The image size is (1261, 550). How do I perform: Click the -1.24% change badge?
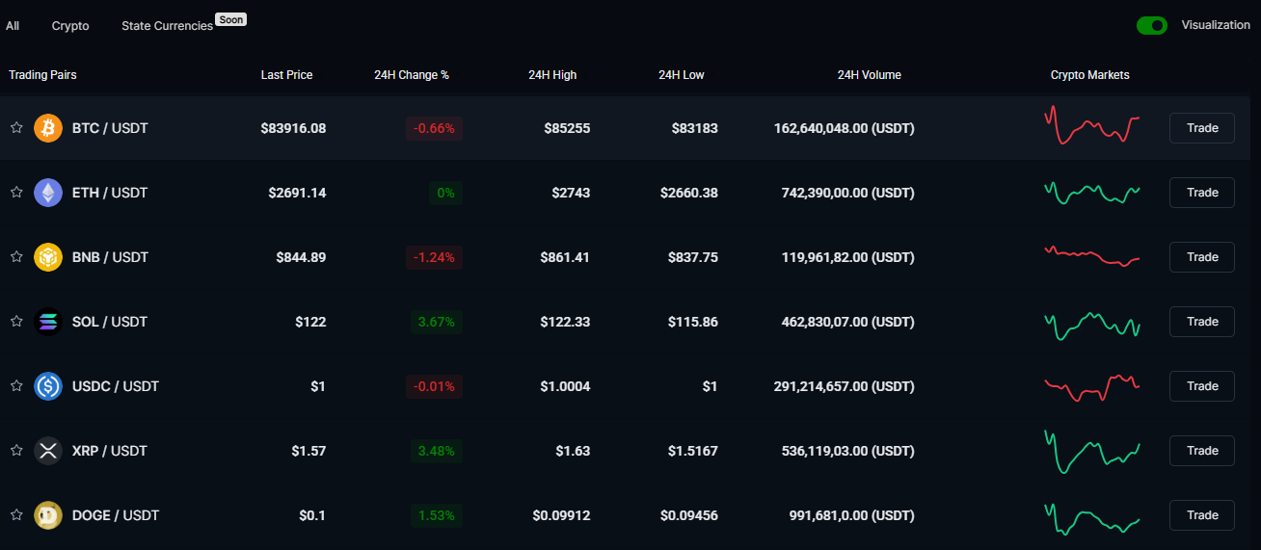434,257
